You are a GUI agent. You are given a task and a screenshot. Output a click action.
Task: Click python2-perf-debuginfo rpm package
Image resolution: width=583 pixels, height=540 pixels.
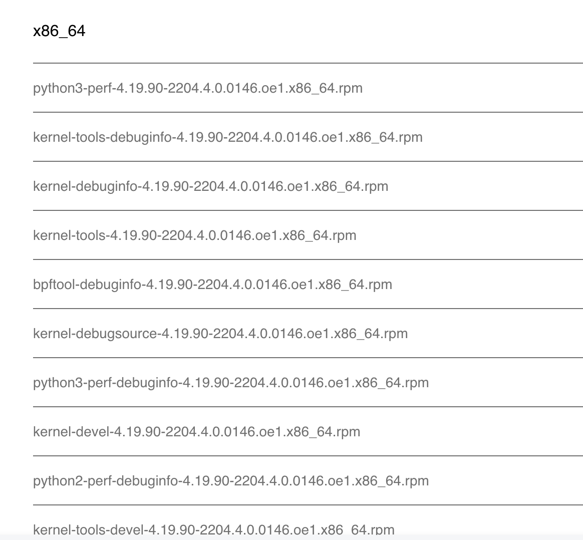[x=230, y=481]
